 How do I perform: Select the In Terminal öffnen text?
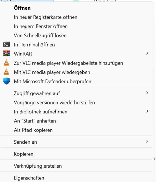point(34,45)
